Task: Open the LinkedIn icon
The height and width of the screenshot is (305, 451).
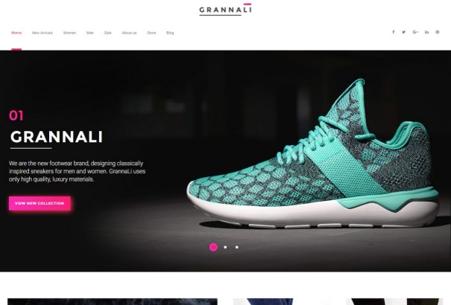Action: coord(426,32)
